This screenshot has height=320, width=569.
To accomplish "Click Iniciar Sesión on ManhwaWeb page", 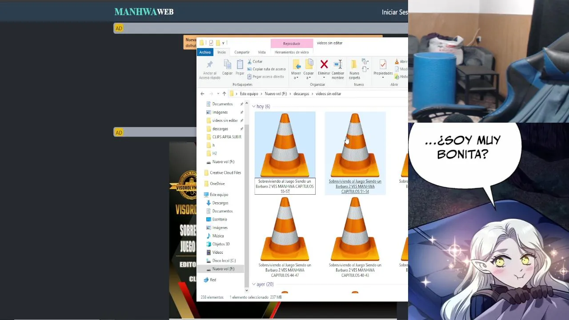I will pos(395,12).
